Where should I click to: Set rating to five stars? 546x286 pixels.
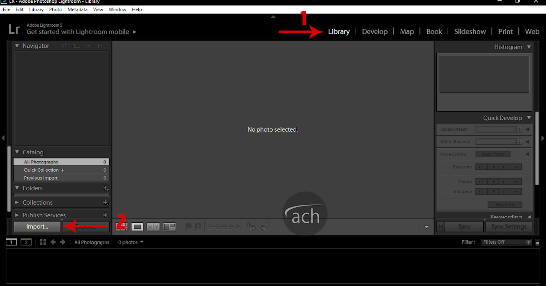(x=238, y=227)
